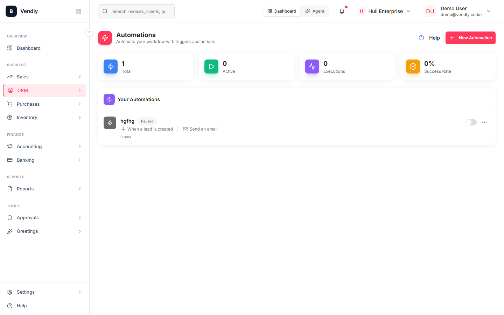504x315 pixels.
Task: Expand the Greetings menu chevron
Action: coord(80,231)
